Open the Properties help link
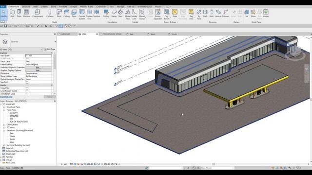Viewport: 312px width, 175px height. [x=6, y=97]
